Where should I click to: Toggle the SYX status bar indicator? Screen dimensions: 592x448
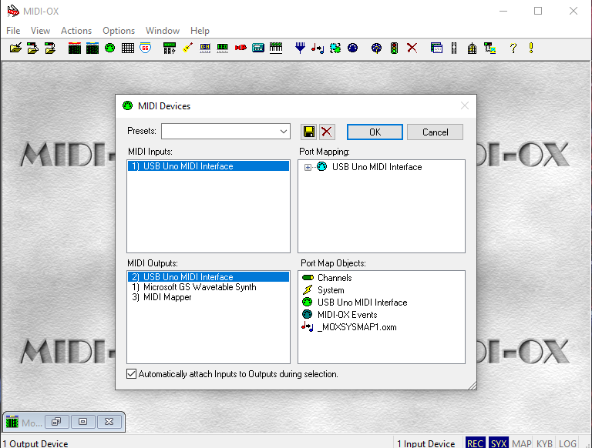pyautogui.click(x=499, y=443)
